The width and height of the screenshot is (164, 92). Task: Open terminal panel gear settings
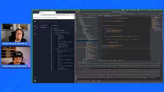pos(159,62)
